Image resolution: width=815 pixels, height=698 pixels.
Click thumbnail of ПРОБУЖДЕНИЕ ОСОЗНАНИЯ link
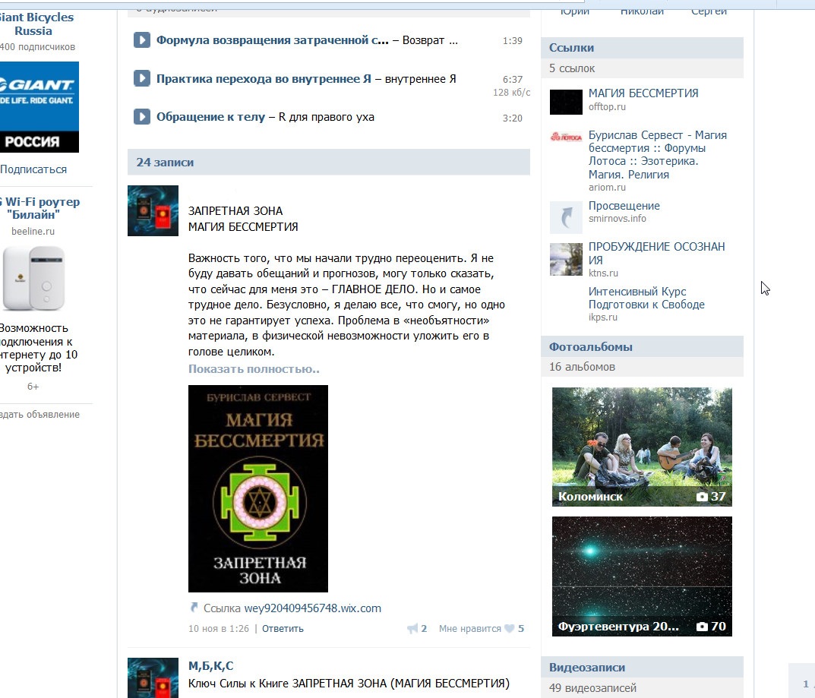click(566, 259)
